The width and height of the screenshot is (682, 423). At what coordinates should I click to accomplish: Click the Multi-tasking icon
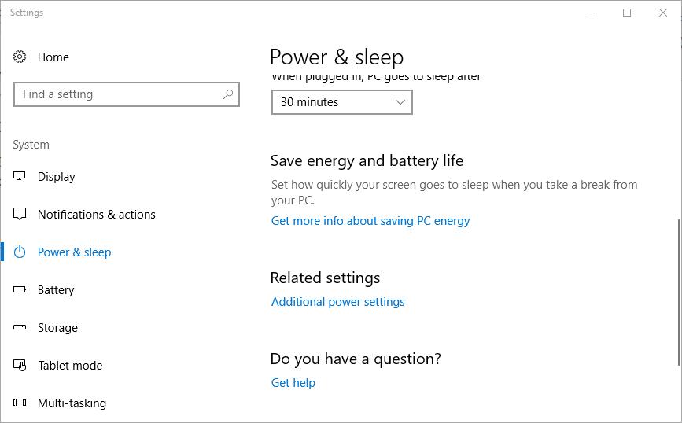20,403
